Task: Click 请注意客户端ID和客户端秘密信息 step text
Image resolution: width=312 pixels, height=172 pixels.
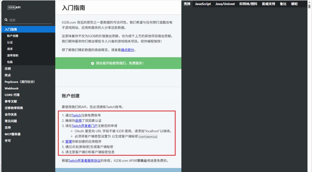Action: tap(90, 152)
